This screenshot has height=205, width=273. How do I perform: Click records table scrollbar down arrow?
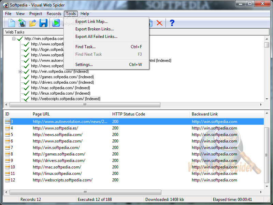[267, 186]
